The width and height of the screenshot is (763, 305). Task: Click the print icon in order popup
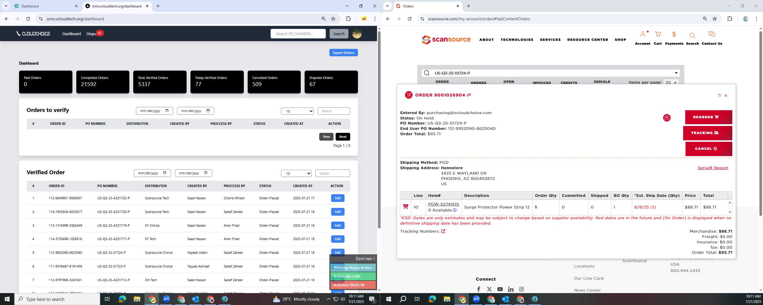tap(667, 118)
